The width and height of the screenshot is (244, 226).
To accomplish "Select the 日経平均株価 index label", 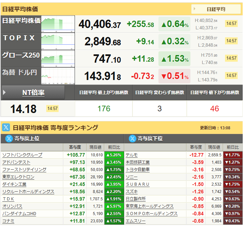I will point(22,21).
